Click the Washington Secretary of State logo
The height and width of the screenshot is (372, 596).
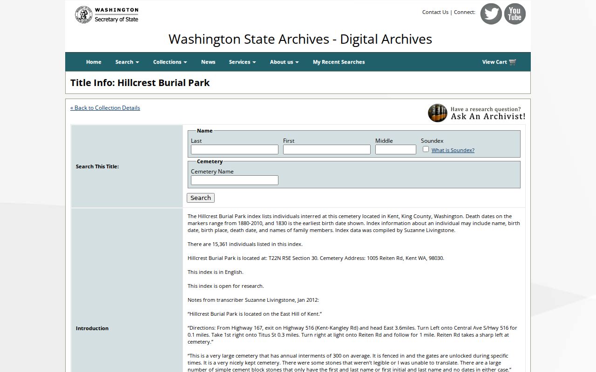click(107, 15)
